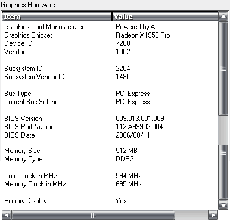
Task: Select the Vendor row label
Action: (x=14, y=52)
